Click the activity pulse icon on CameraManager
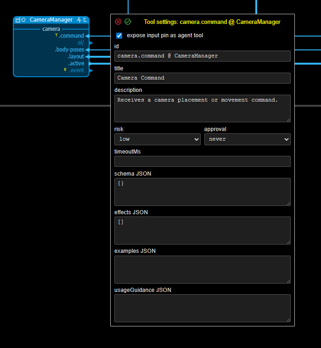This screenshot has height=348, width=321. point(79,20)
